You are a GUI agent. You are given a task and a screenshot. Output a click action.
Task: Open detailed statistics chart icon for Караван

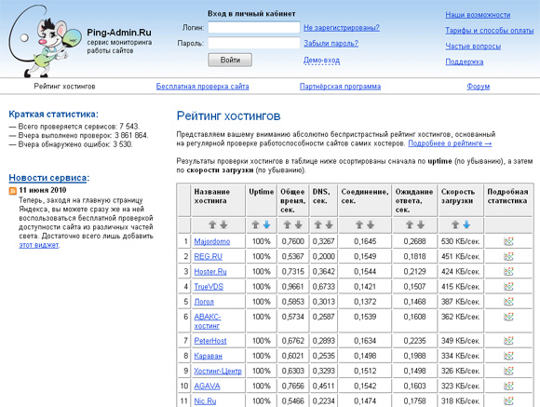tap(508, 356)
